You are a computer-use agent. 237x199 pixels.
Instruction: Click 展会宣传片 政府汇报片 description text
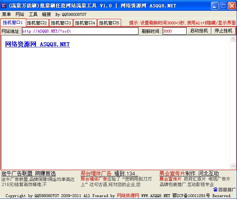195,182
